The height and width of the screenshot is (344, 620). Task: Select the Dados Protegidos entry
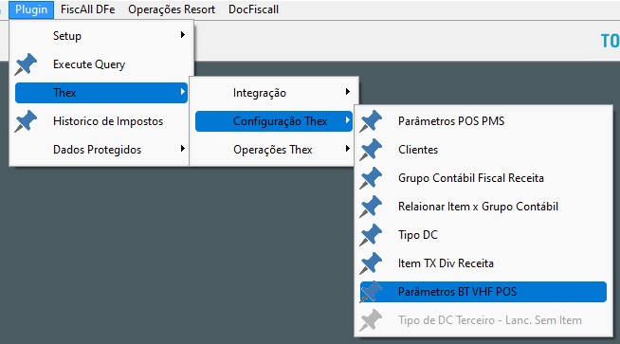(101, 150)
